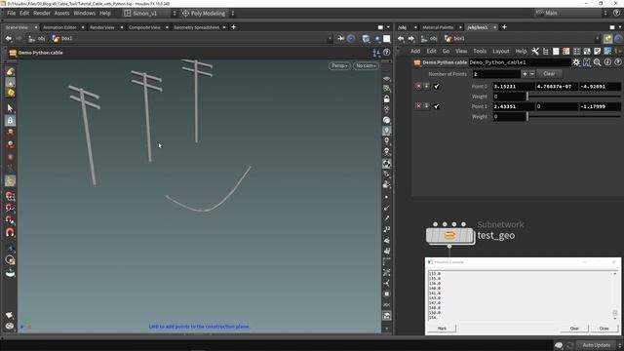Open help for Demo Python cable node

tap(617, 62)
